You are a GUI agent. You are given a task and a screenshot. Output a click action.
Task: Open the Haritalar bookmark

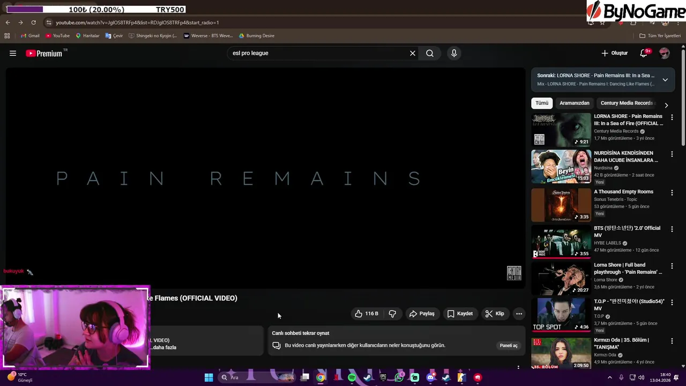pos(87,36)
